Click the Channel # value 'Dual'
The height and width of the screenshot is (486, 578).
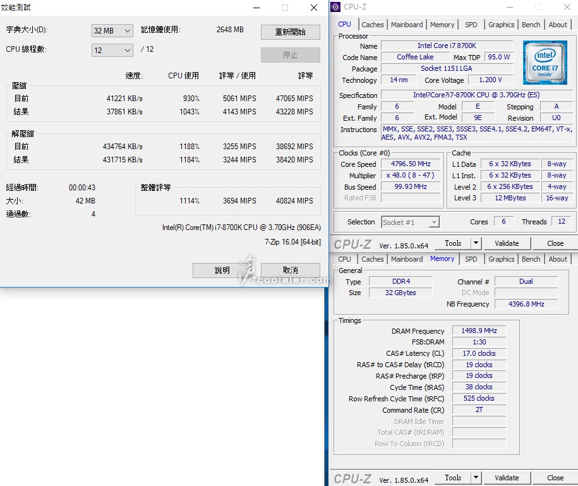526,281
